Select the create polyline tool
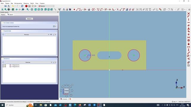The image size is (191, 107). (x=98, y=9)
